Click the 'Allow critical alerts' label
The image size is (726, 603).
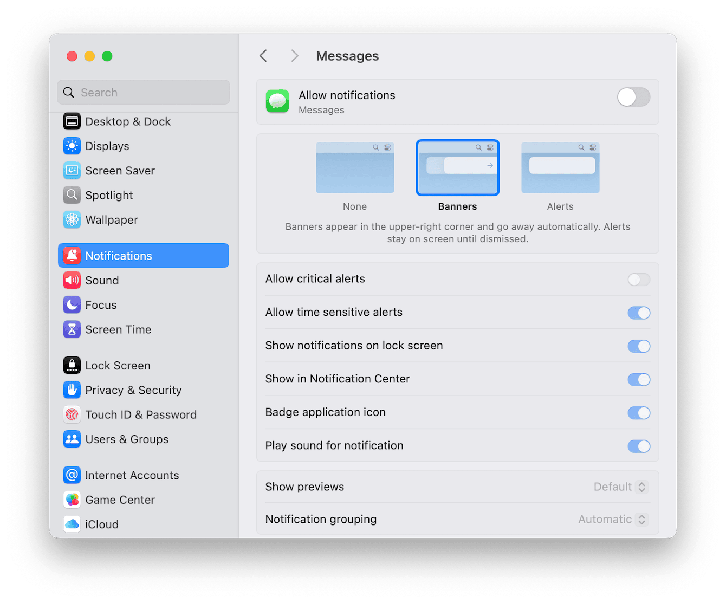click(x=315, y=279)
